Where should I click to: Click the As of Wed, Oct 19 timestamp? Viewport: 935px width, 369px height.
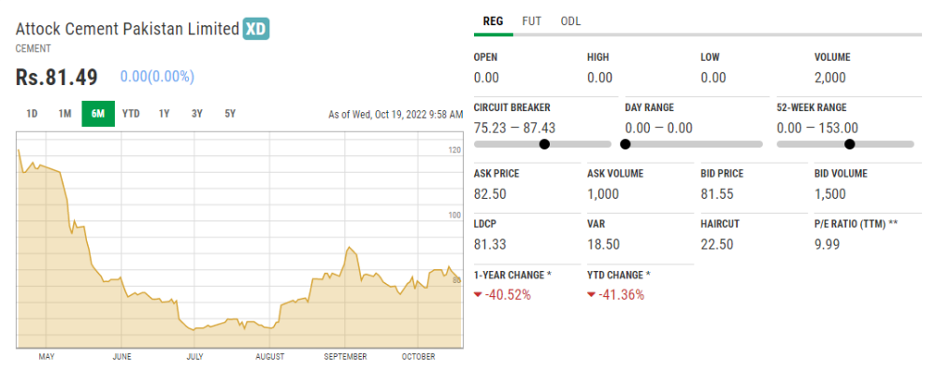click(396, 114)
